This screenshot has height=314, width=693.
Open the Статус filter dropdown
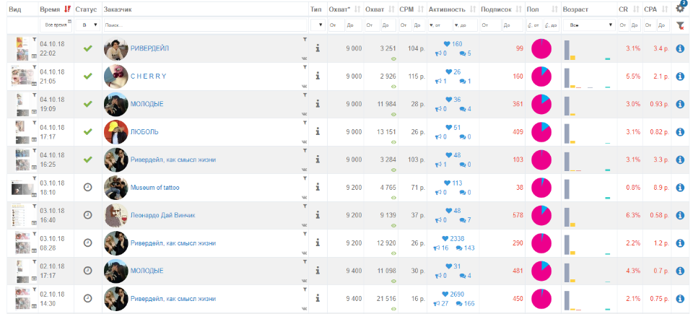coord(88,25)
